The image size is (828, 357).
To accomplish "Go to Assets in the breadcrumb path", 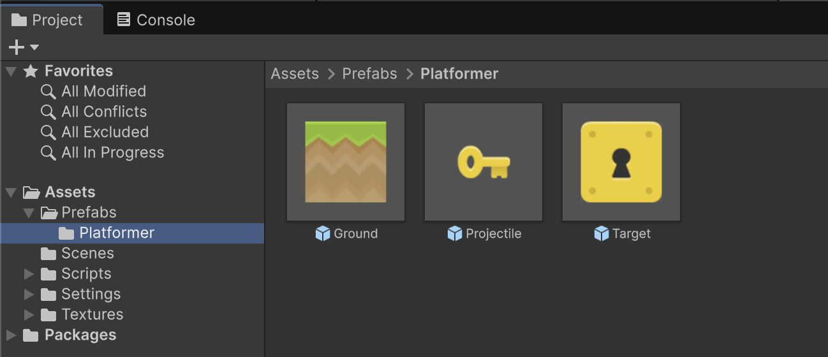I will point(295,73).
